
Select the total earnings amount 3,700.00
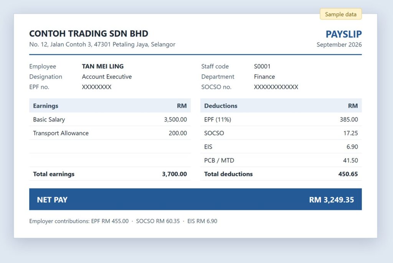pyautogui.click(x=175, y=174)
